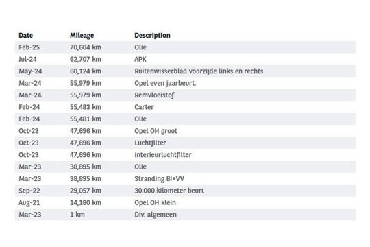Click the Mileage column header
Screen dimensions: 370x247
click(82, 36)
